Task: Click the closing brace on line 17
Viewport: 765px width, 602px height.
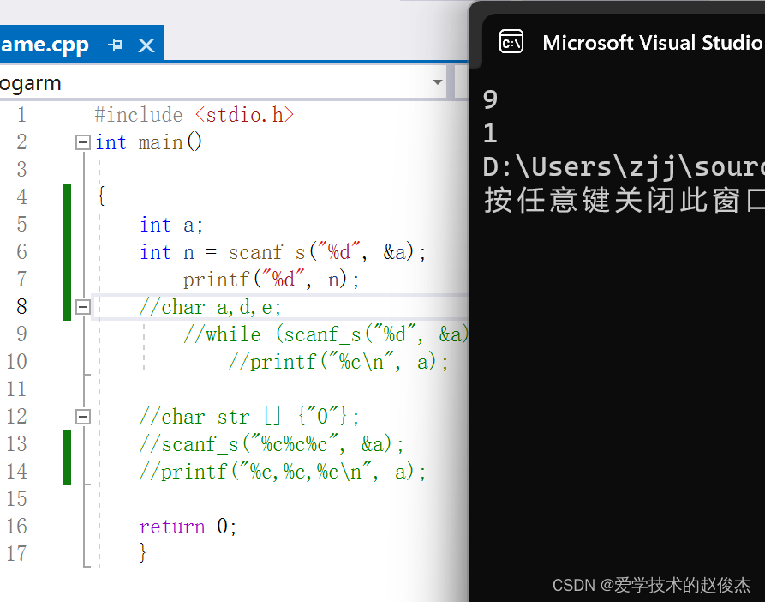Action: 142,552
